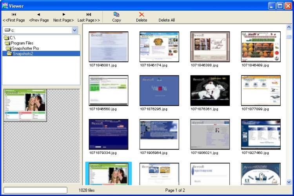Viewport: 294px width, 196px height.
Task: Pick the 1071927460.jpg thumbnail
Action: pyautogui.click(x=261, y=134)
